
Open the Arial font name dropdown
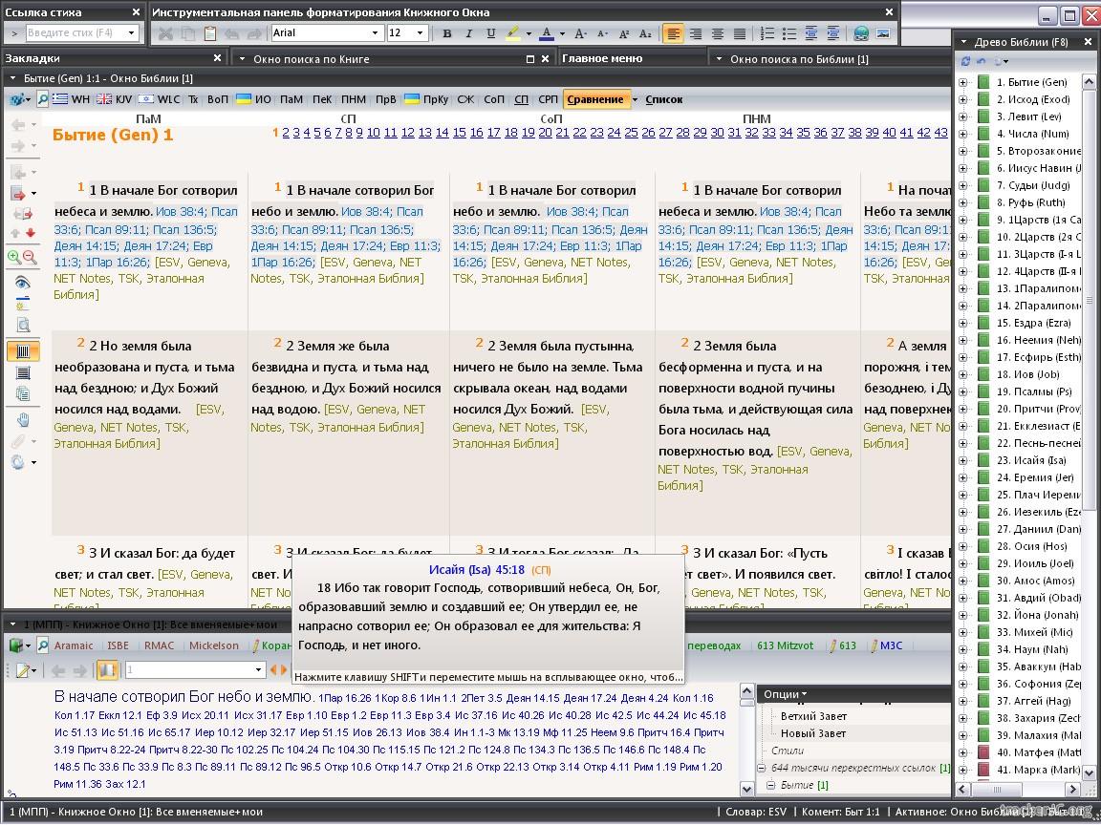(x=326, y=33)
